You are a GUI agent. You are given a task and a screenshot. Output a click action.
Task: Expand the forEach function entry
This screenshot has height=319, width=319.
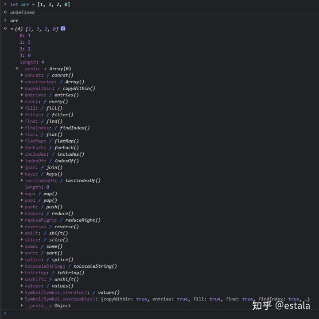click(22, 147)
